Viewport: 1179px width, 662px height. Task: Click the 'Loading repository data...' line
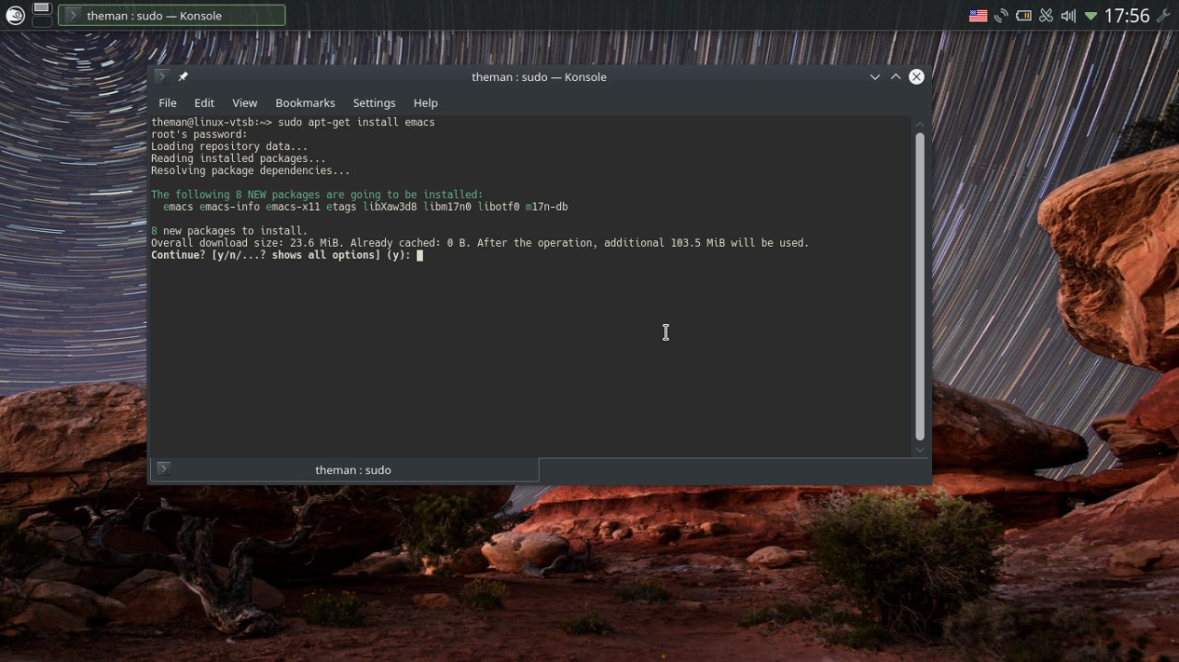(229, 146)
